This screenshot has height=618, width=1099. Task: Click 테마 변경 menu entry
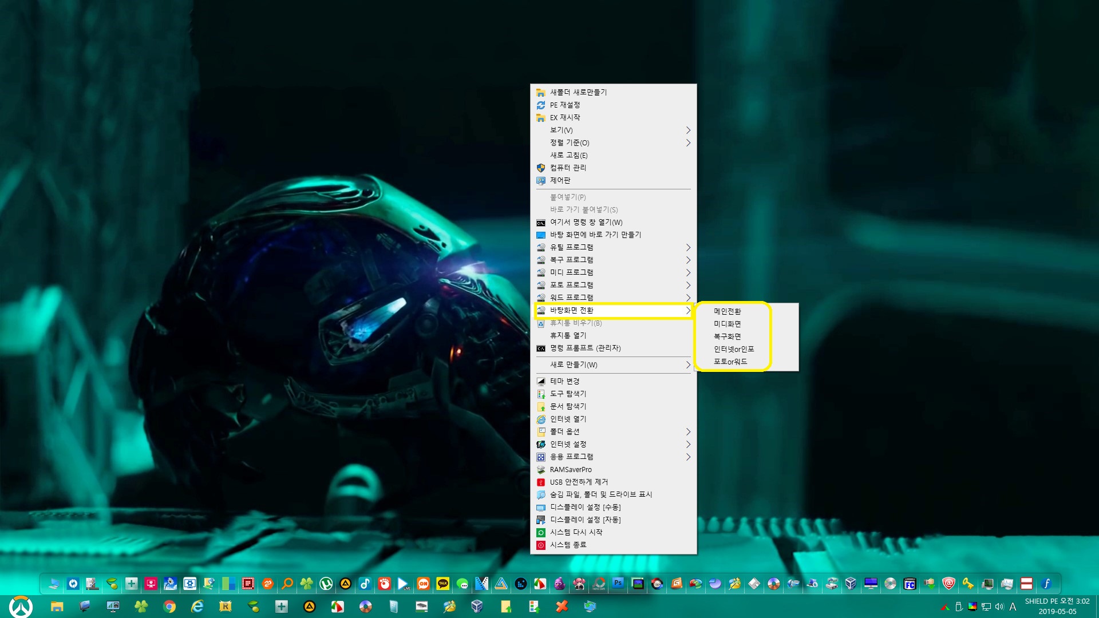614,381
